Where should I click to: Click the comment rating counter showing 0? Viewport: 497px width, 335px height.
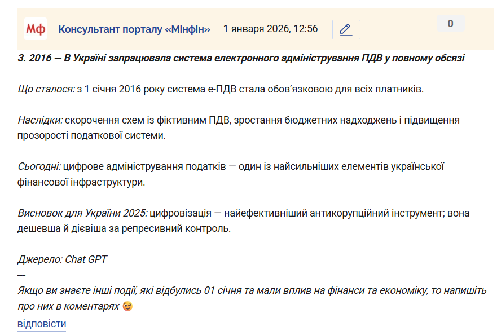[x=450, y=24]
